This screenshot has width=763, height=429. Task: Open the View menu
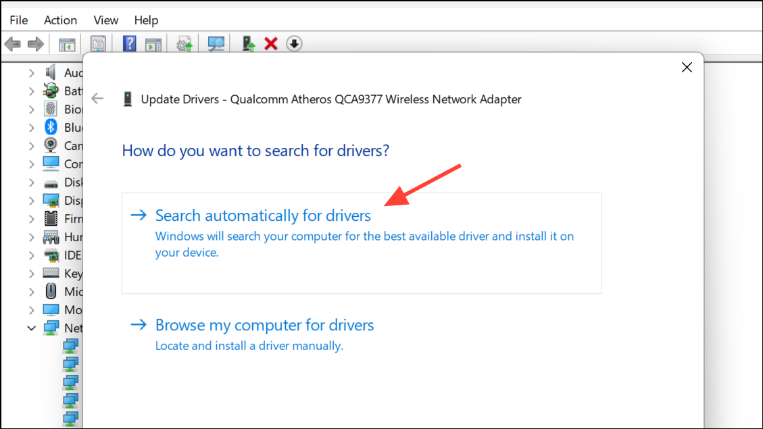(105, 20)
